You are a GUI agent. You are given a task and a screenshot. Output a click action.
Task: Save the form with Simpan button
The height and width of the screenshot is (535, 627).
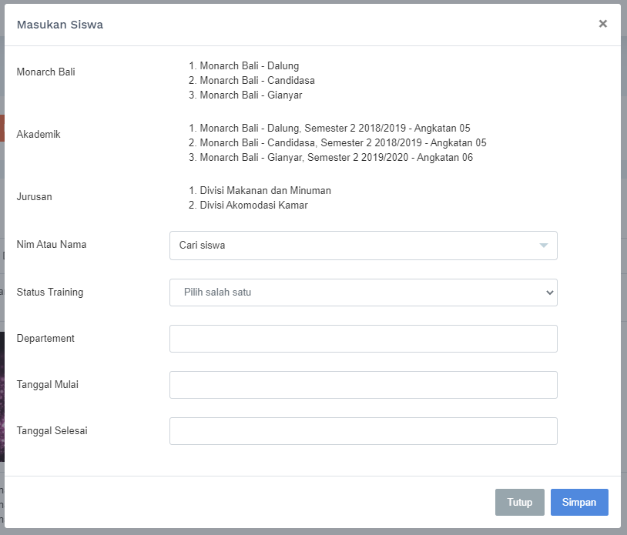pos(578,503)
